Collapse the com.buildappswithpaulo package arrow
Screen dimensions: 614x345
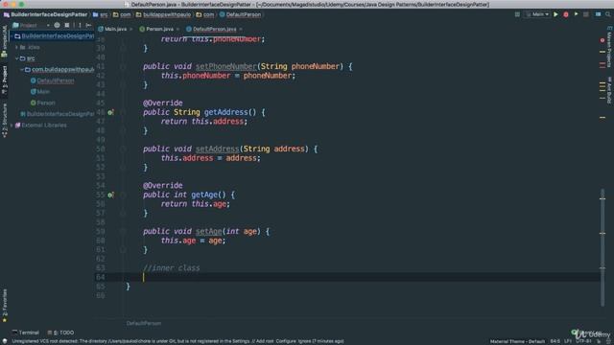[21, 69]
